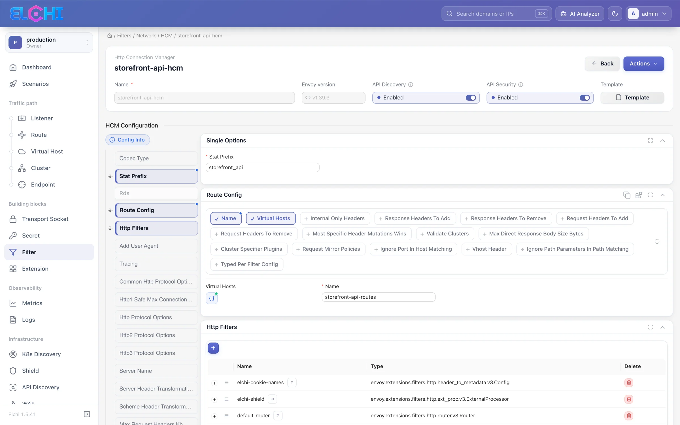Collapse the Single Options panel
The height and width of the screenshot is (425, 680).
[662, 141]
